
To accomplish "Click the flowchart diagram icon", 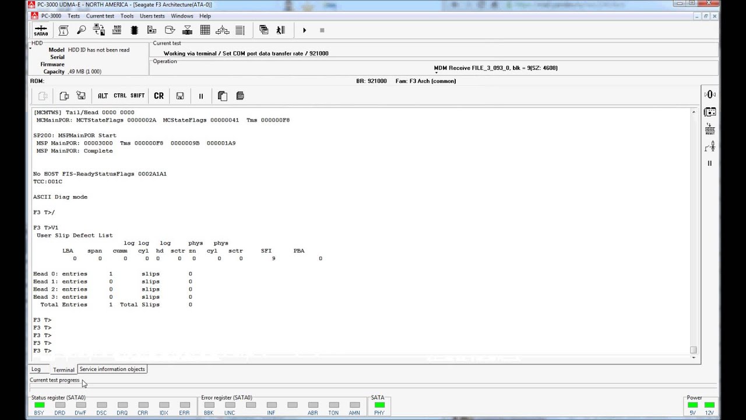I will point(223,30).
